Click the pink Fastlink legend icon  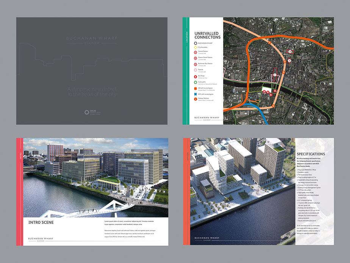coord(195,70)
